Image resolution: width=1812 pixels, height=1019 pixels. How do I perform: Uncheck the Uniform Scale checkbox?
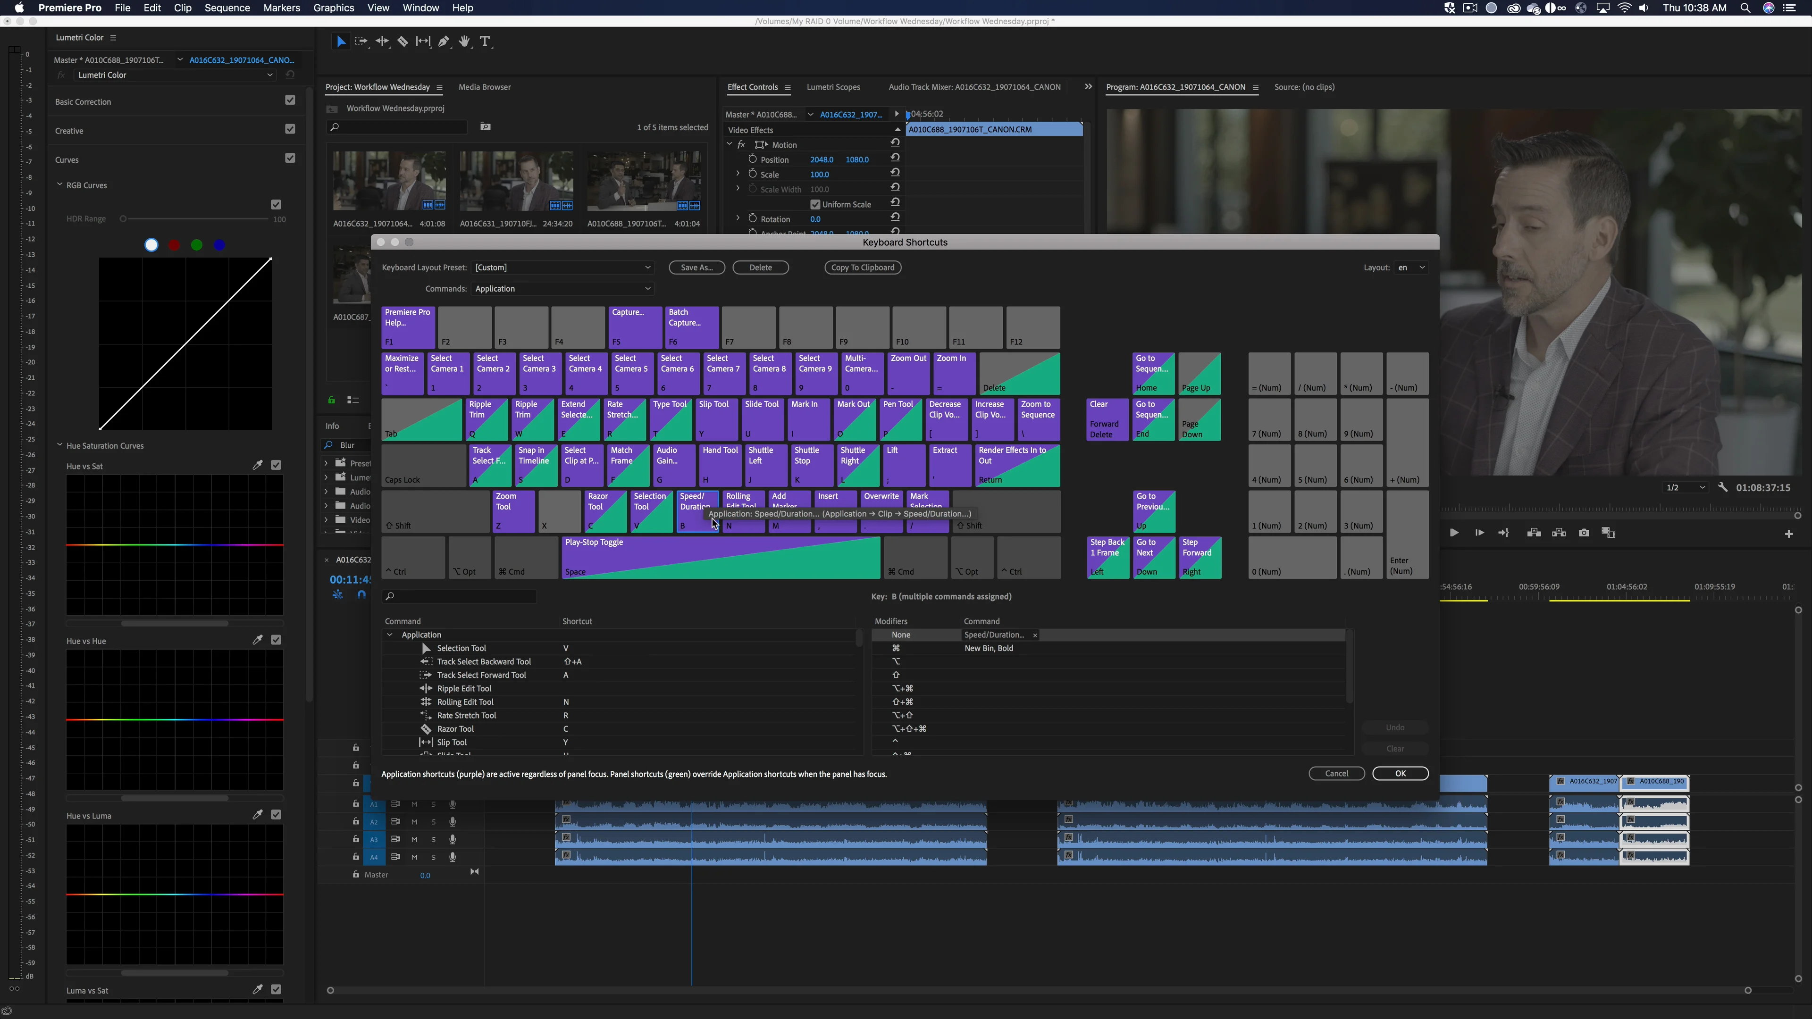(815, 204)
